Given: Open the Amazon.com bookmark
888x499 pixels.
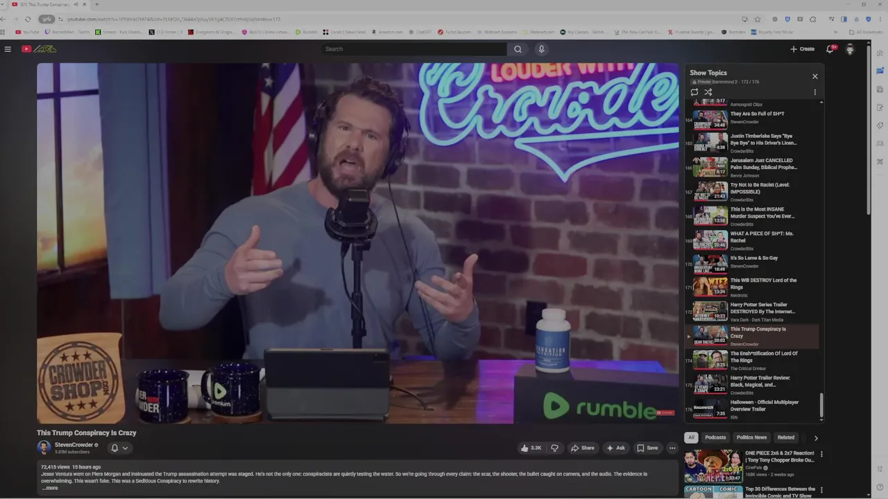Looking at the screenshot, I should 386,32.
